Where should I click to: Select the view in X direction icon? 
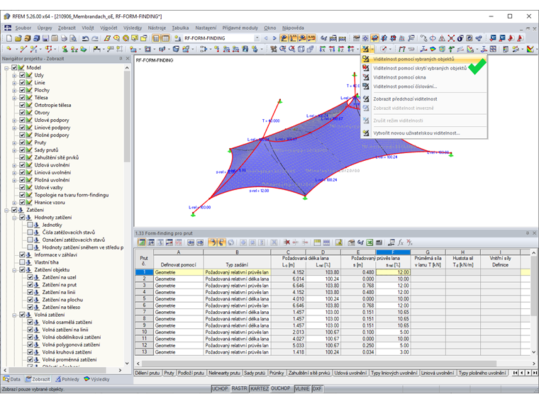click(x=323, y=49)
